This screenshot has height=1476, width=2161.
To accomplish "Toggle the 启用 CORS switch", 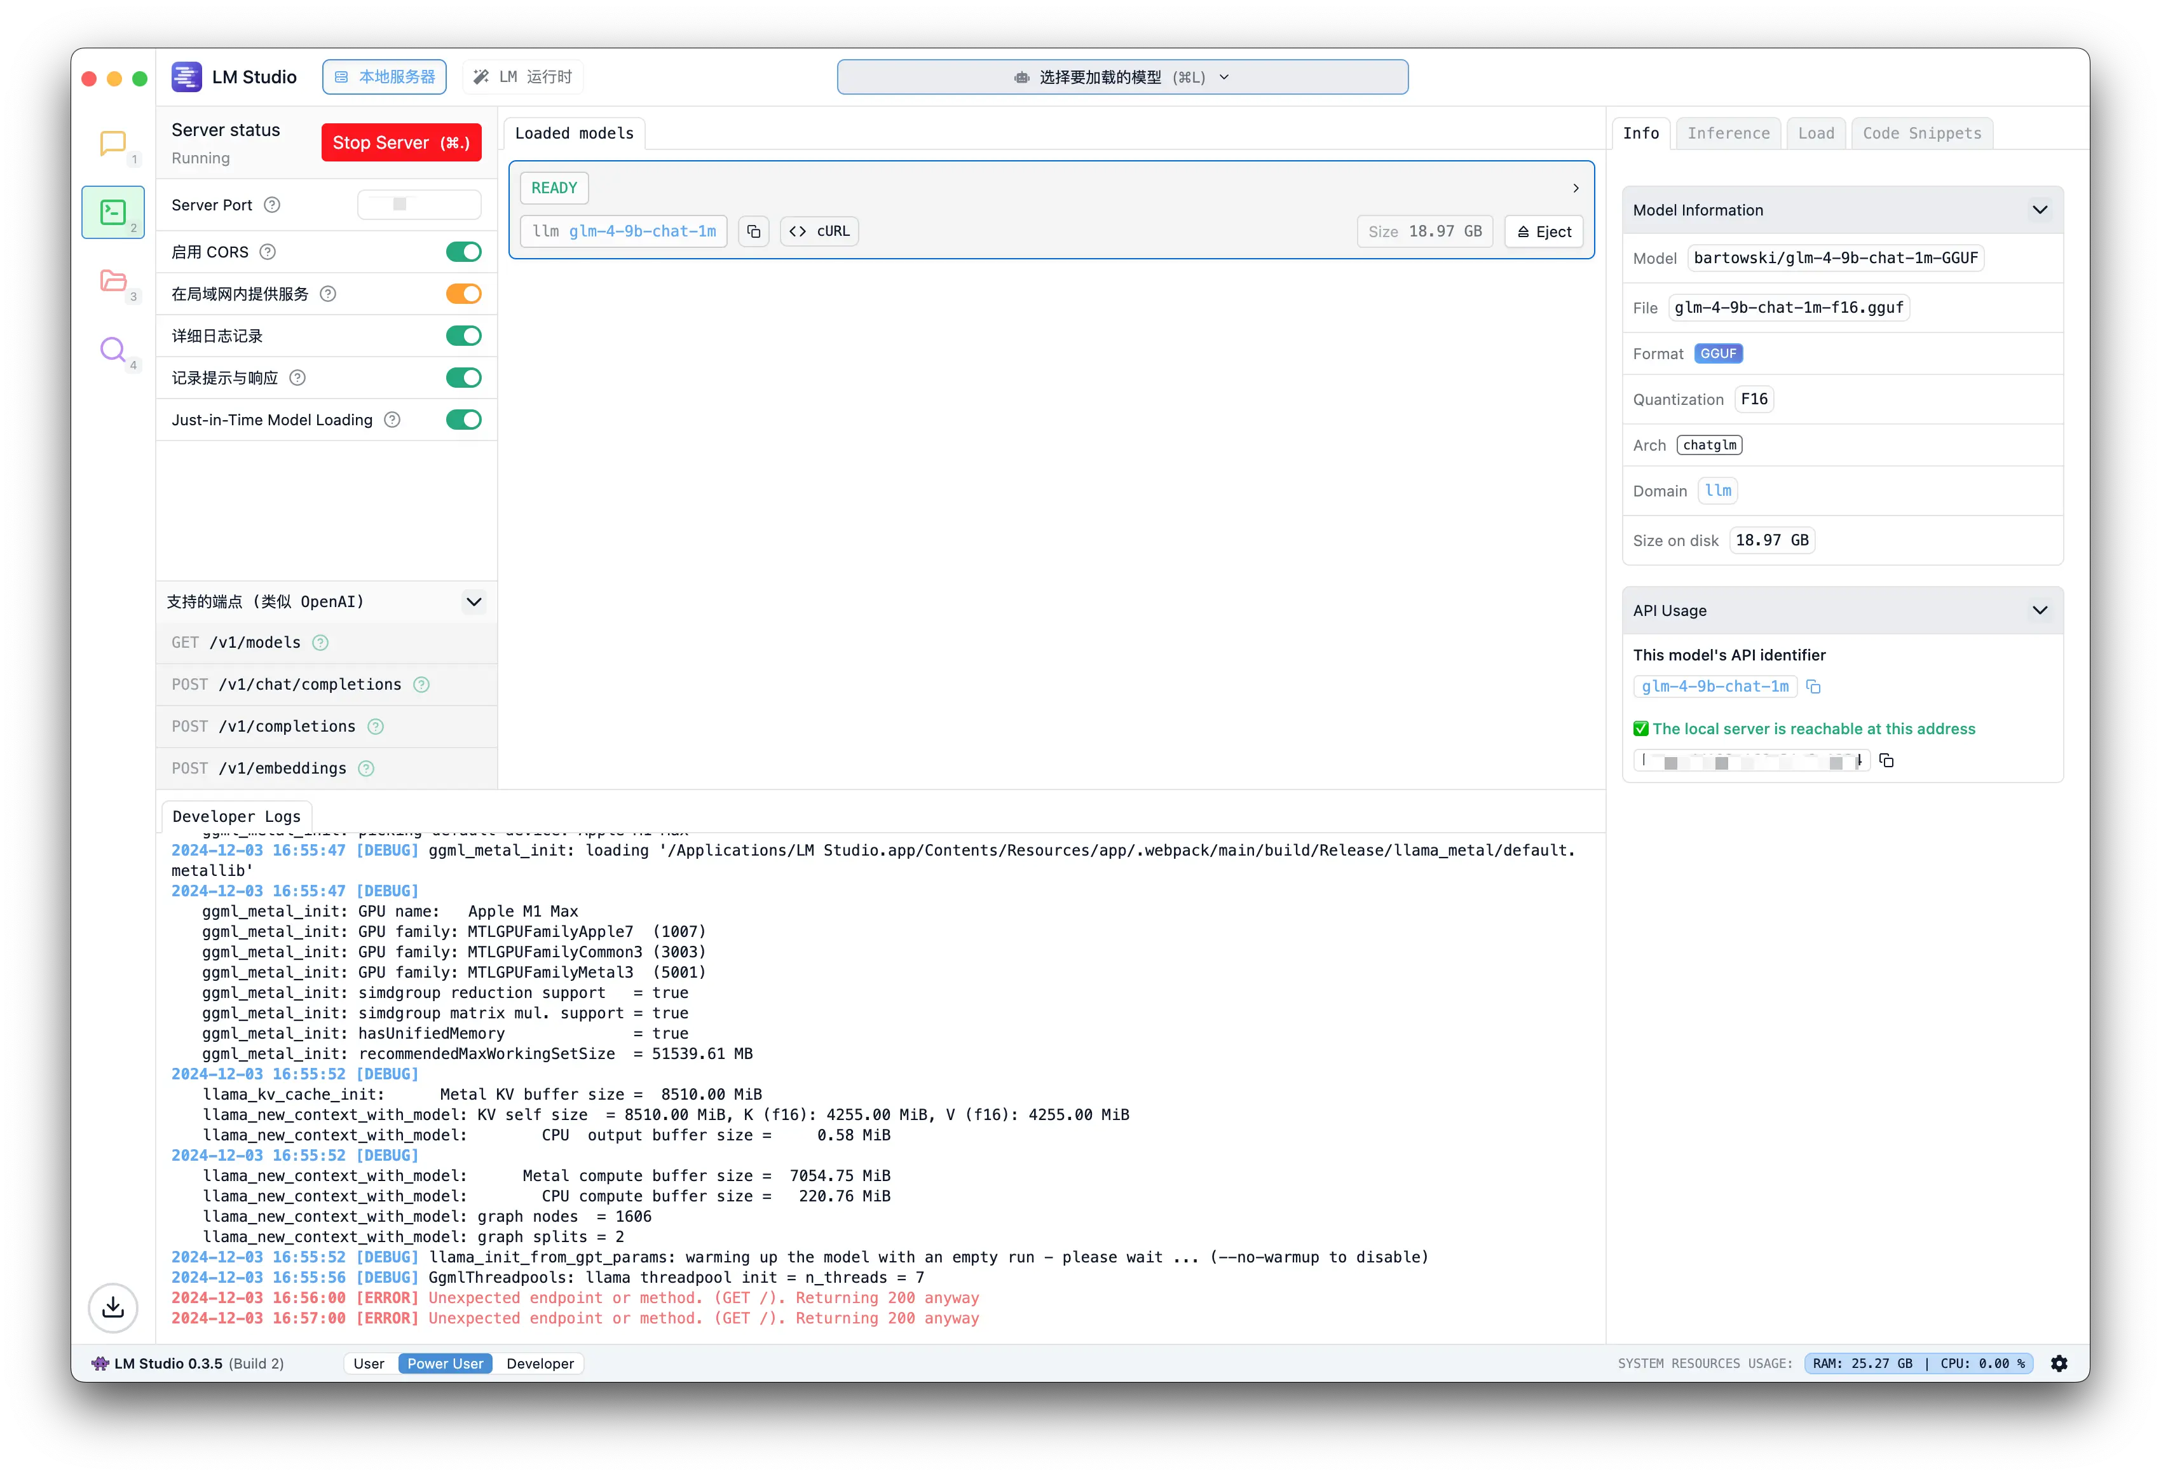I will coord(463,252).
